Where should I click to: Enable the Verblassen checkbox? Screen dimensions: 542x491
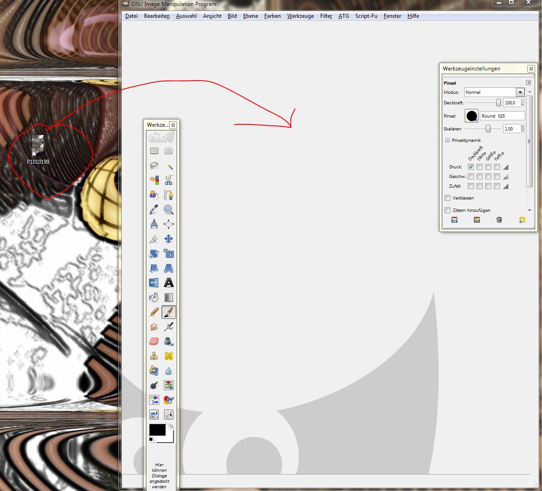click(x=448, y=198)
